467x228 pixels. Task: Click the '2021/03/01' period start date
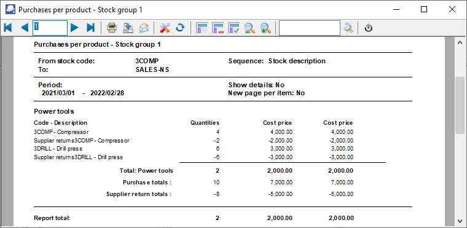point(58,93)
